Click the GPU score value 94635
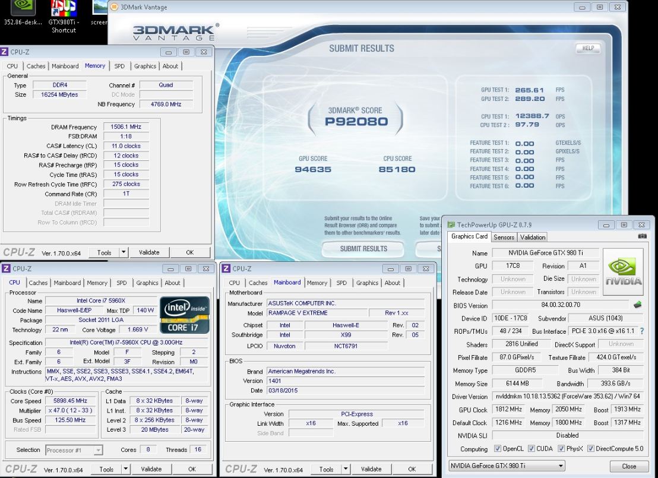The height and width of the screenshot is (478, 658). (x=313, y=170)
